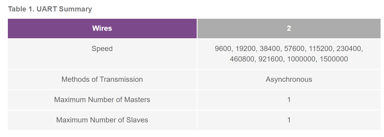Image resolution: width=384 pixels, height=137 pixels.
Task: Click the 115200 speed value
Action: [320, 49]
